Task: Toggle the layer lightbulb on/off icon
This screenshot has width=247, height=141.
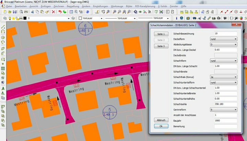Action: tap(10, 18)
